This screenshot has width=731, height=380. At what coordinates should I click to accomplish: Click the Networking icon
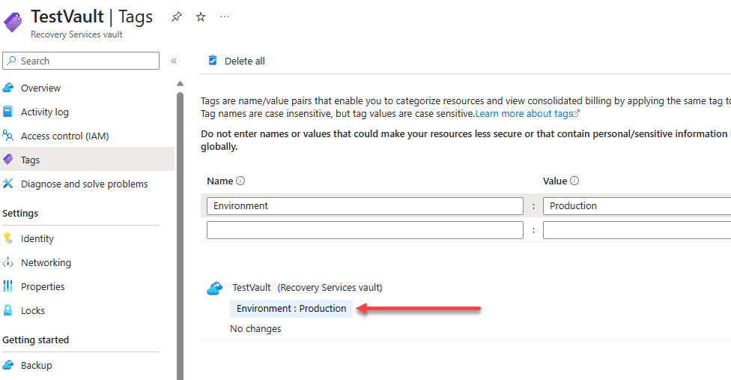click(x=8, y=262)
